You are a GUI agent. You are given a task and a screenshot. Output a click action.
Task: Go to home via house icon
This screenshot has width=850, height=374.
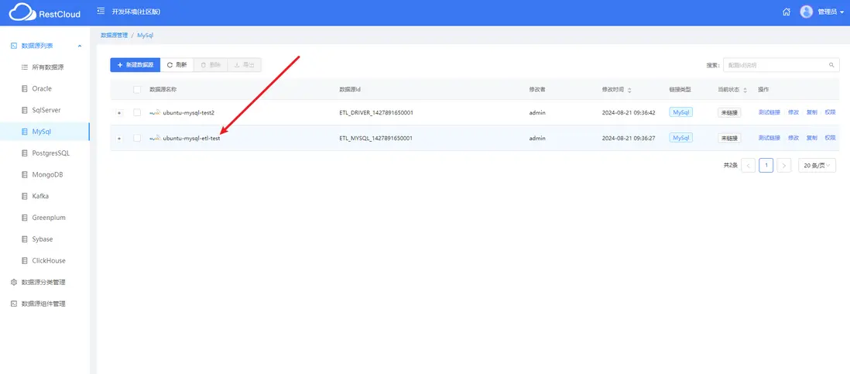tap(786, 12)
